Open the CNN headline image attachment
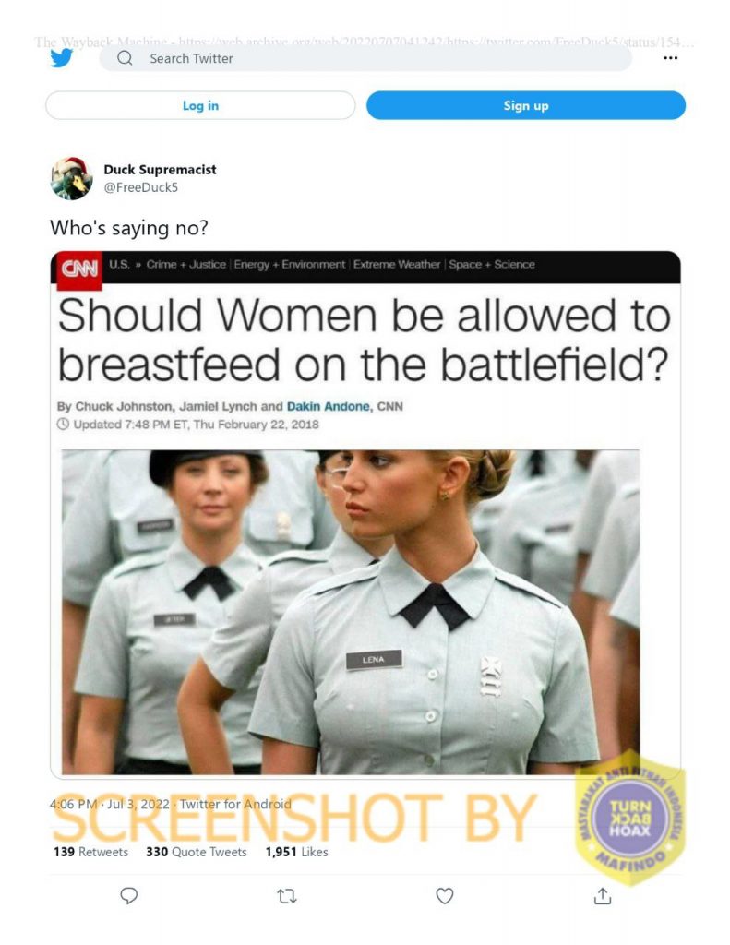Screen dimensions: 730x945 coord(365,515)
